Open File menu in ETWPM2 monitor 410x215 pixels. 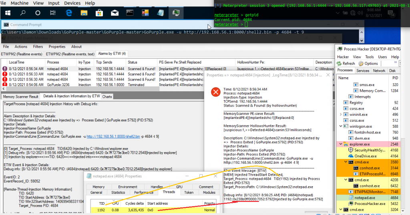(6, 46)
